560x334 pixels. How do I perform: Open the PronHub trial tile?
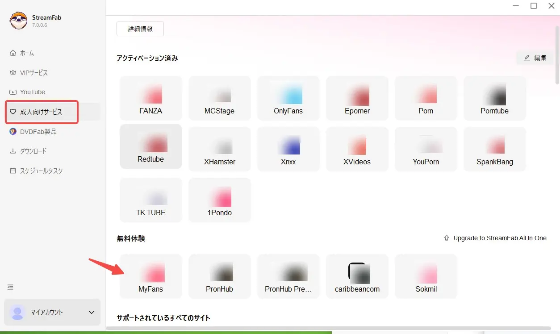[x=220, y=276]
